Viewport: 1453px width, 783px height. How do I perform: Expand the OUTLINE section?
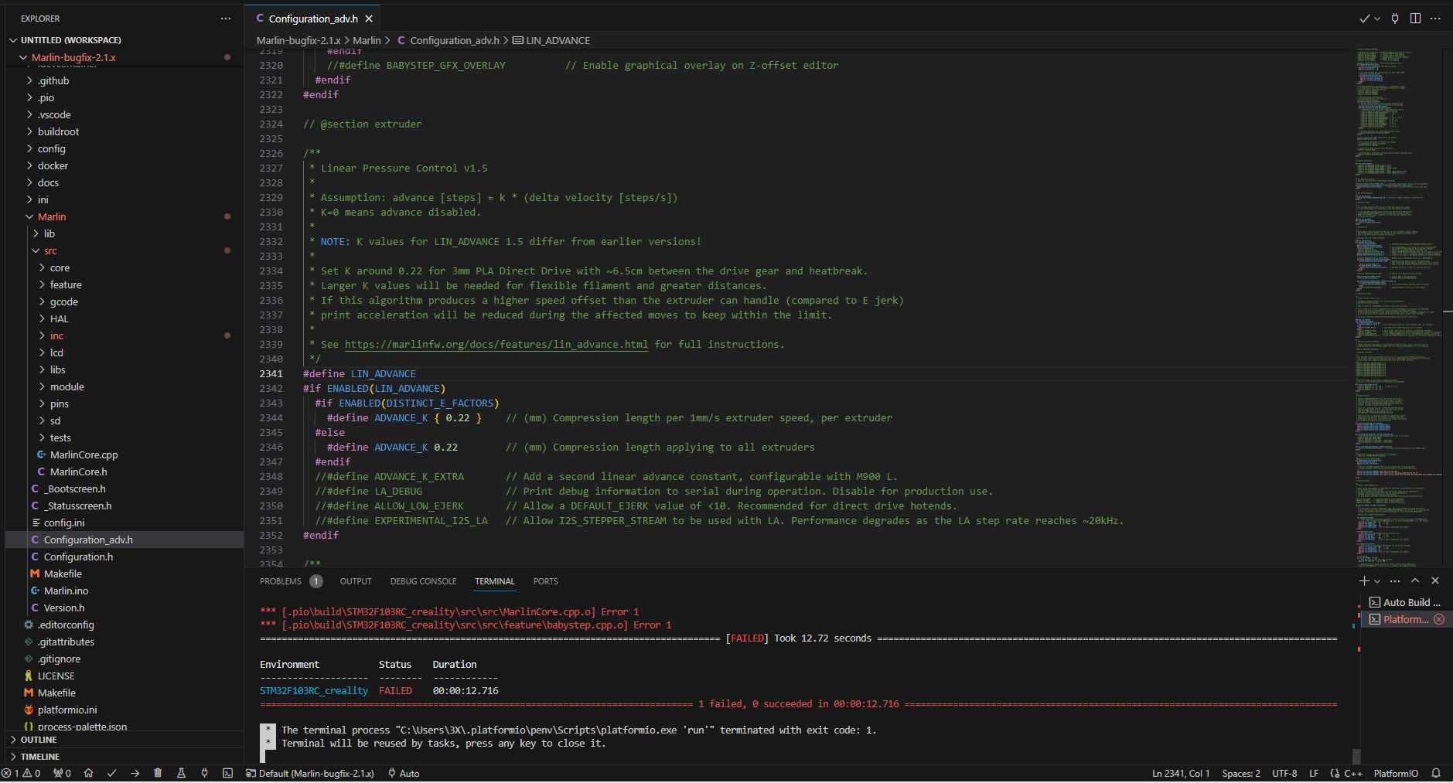coord(39,740)
